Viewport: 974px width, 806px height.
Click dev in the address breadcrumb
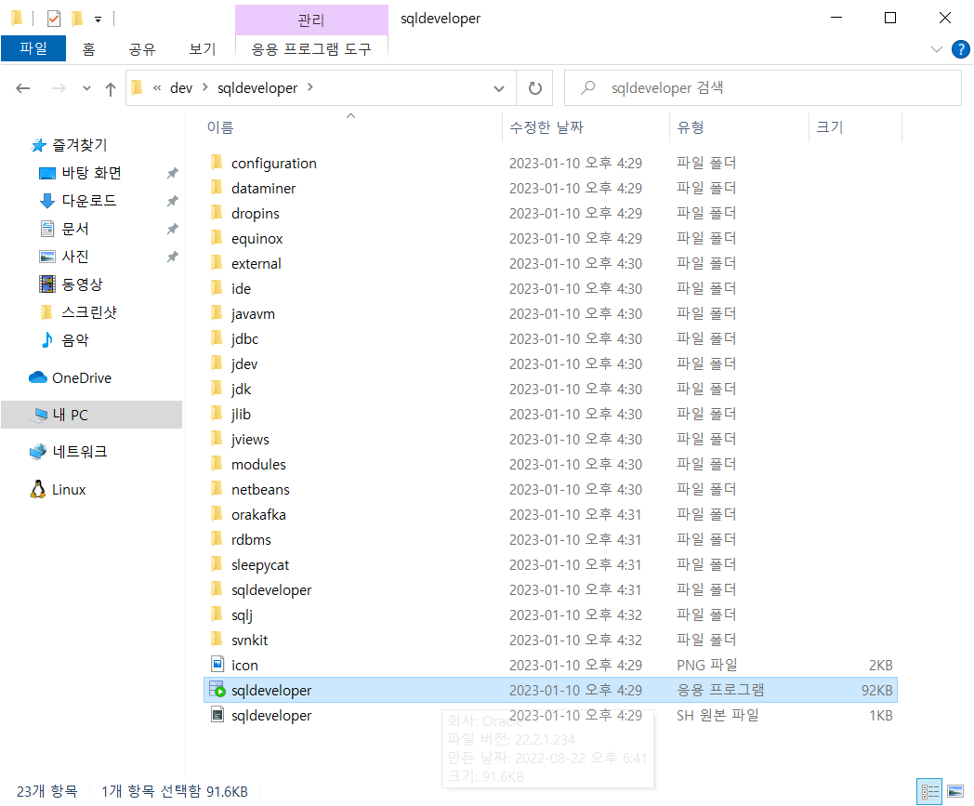point(181,88)
